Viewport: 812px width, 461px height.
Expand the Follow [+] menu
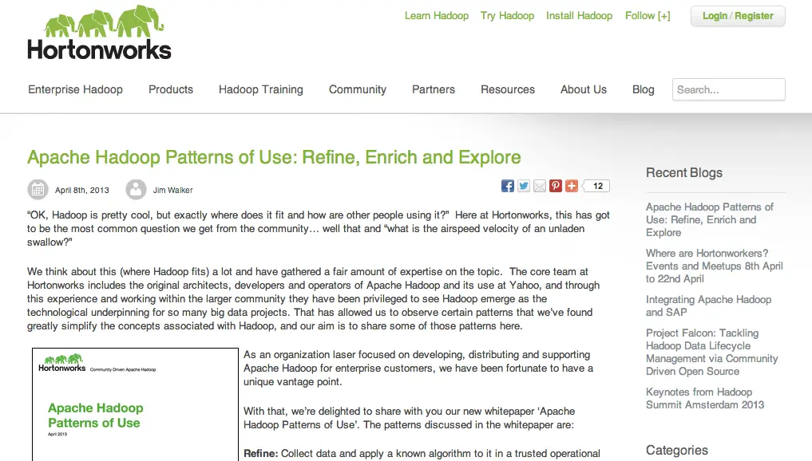[x=648, y=16]
